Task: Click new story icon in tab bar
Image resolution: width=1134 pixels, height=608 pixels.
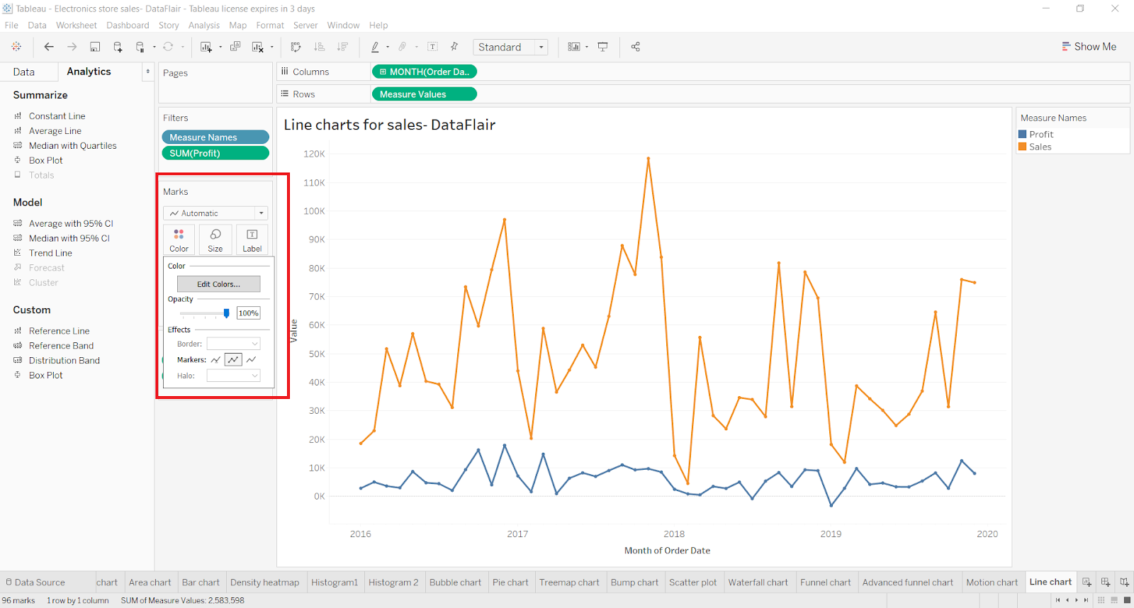Action: (1125, 582)
